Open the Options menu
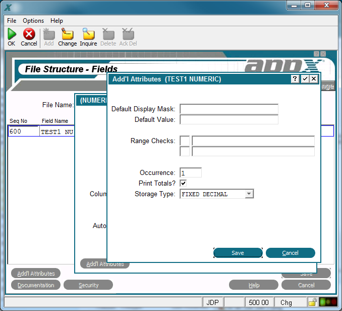Screen dimensions: 342x311 pos(33,21)
